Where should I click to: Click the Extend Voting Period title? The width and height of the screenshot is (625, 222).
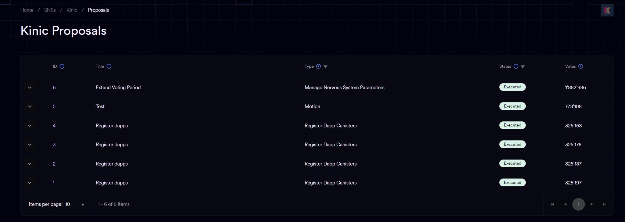click(x=118, y=88)
